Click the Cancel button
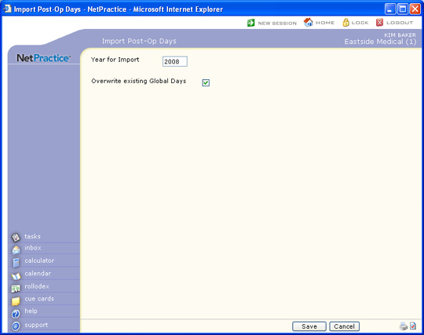Image resolution: width=424 pixels, height=335 pixels. click(x=344, y=326)
